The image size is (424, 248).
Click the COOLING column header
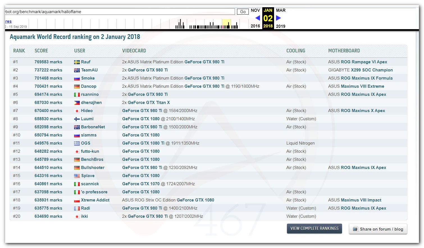click(x=296, y=51)
